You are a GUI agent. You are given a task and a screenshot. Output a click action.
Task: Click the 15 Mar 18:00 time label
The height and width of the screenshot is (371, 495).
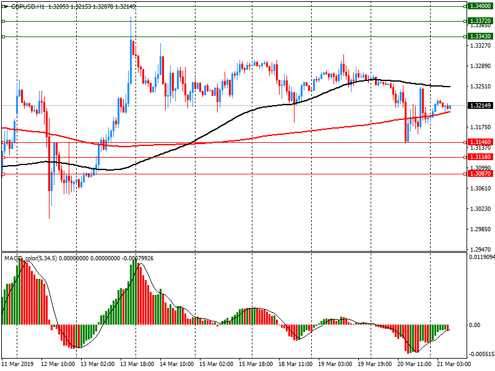[x=256, y=364]
